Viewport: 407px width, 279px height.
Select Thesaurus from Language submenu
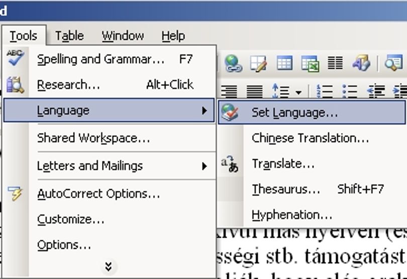click(312, 189)
